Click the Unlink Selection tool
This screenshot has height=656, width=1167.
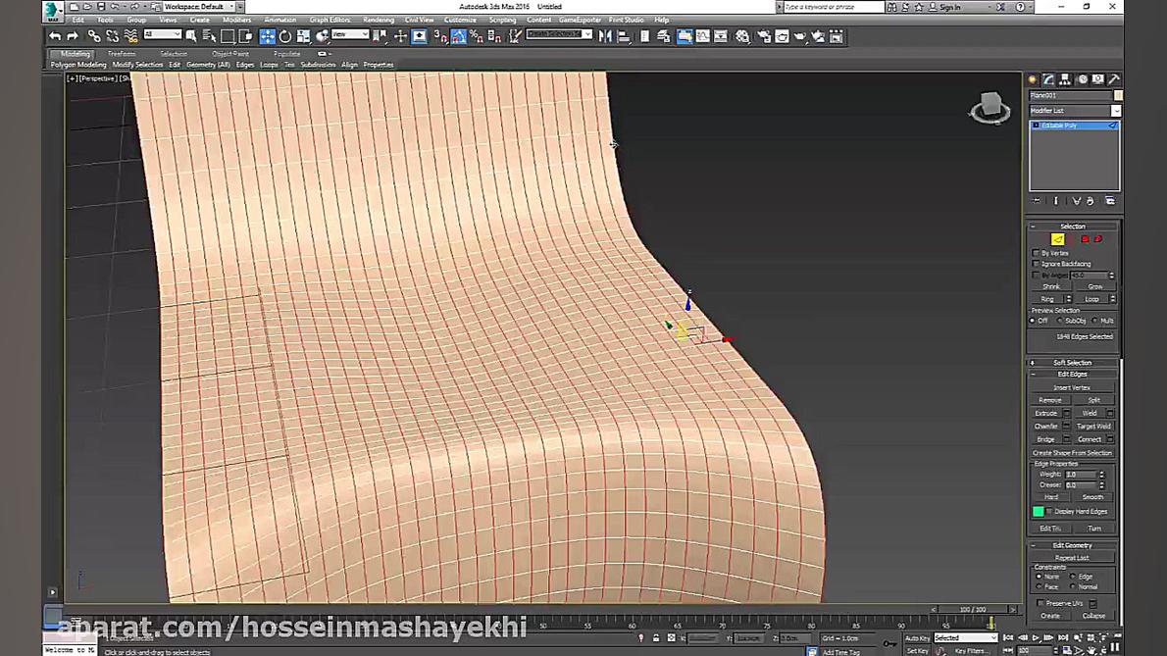113,35
